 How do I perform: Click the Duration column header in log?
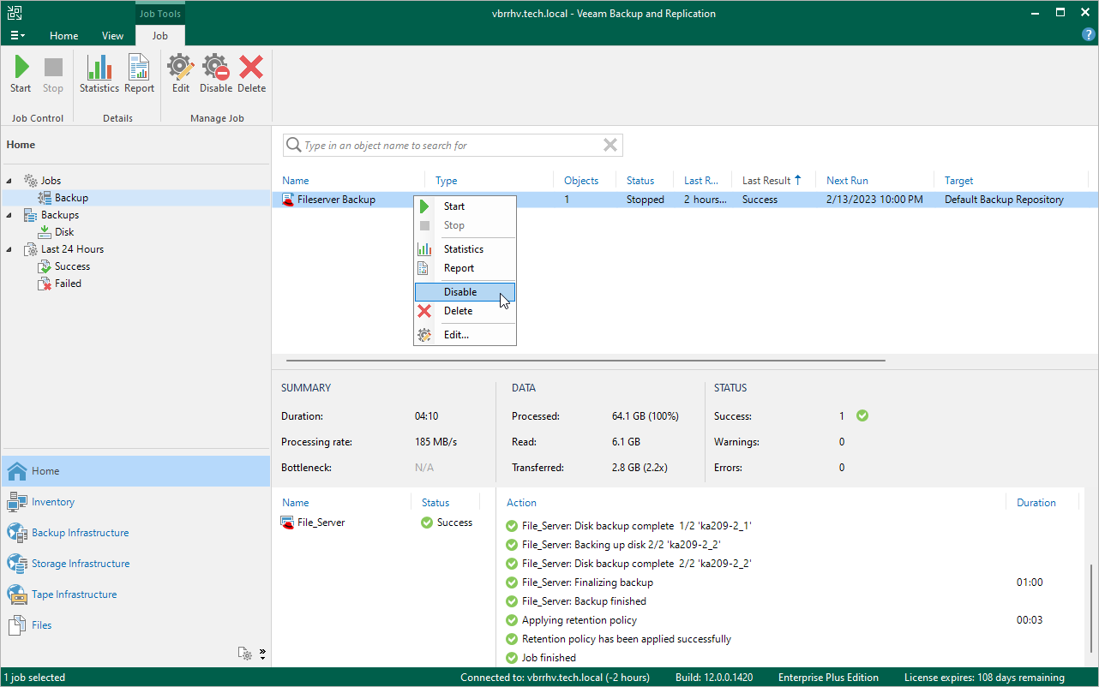point(1036,503)
